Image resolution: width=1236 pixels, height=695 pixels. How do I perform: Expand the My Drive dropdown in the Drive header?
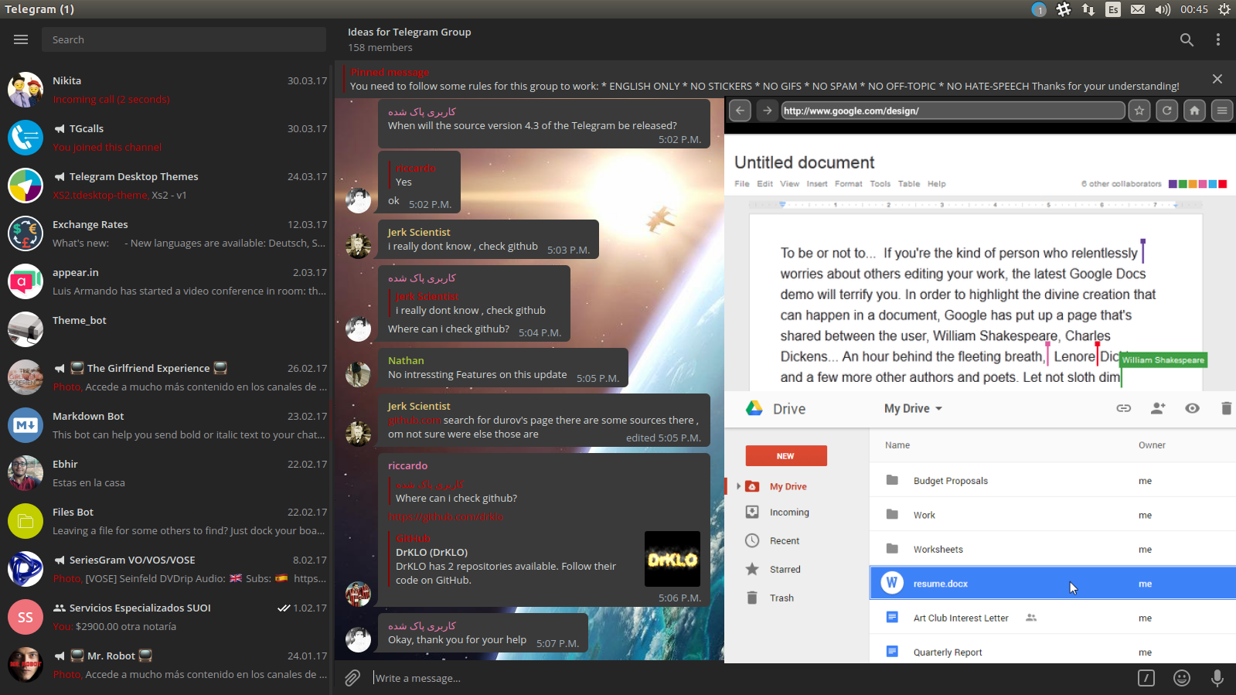click(914, 408)
